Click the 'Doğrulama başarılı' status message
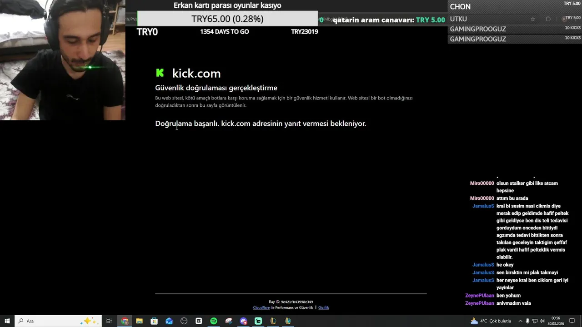This screenshot has width=582, height=327. click(x=261, y=124)
